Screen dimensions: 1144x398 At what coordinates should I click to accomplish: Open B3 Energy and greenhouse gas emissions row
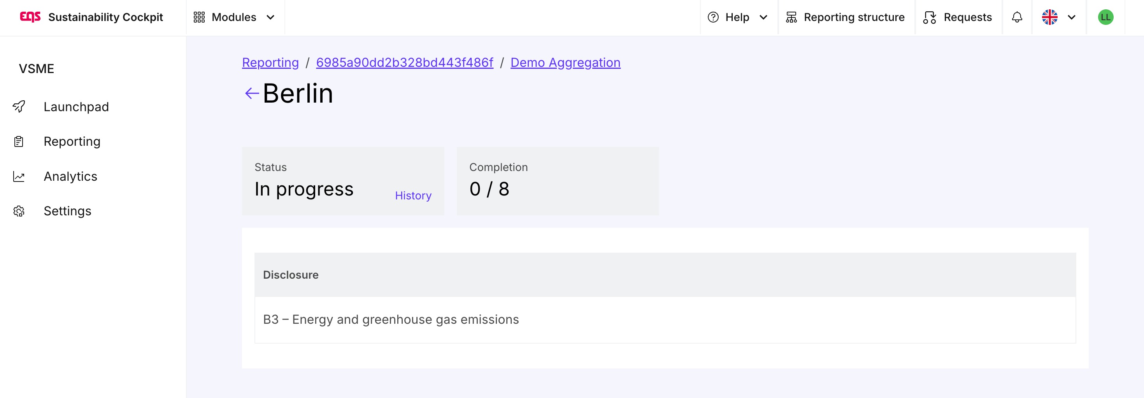coord(391,319)
